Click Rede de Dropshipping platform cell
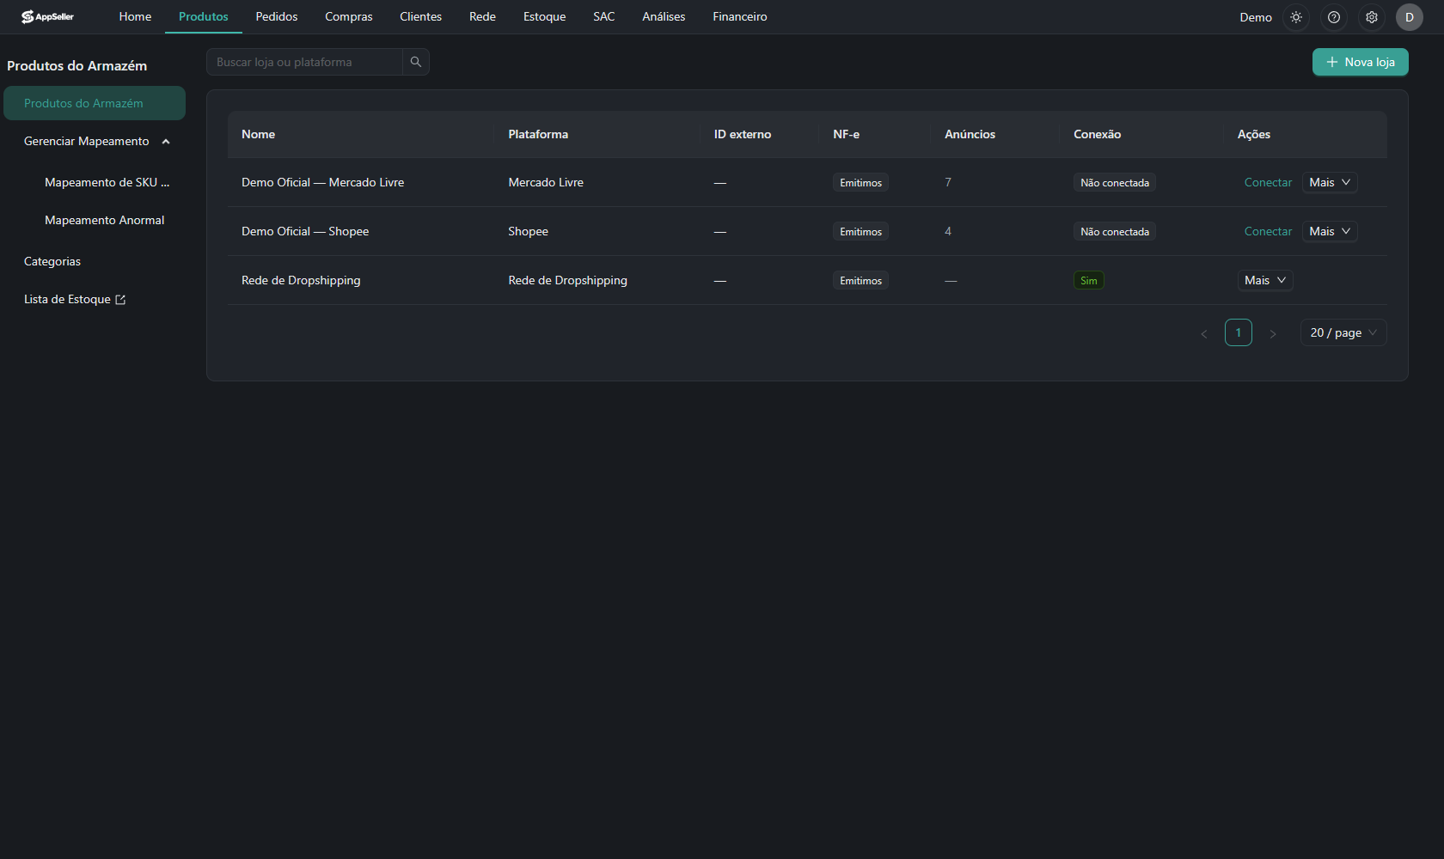The image size is (1444, 859). tap(567, 280)
